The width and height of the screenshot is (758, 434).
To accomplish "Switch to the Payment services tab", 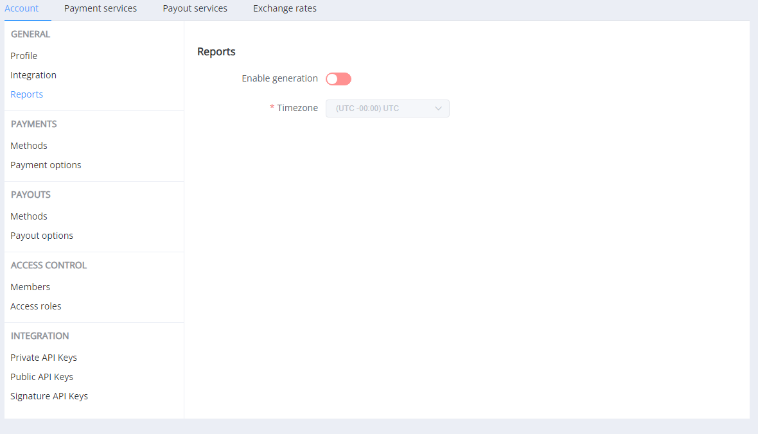I will pos(100,9).
